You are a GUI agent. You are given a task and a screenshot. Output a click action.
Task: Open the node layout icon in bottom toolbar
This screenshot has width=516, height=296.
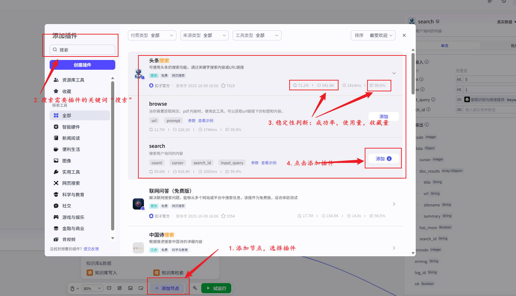click(119, 288)
